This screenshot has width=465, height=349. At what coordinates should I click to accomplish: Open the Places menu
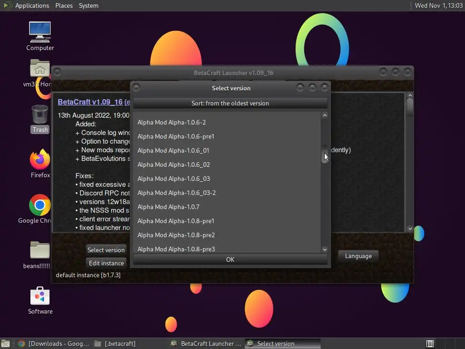click(64, 5)
